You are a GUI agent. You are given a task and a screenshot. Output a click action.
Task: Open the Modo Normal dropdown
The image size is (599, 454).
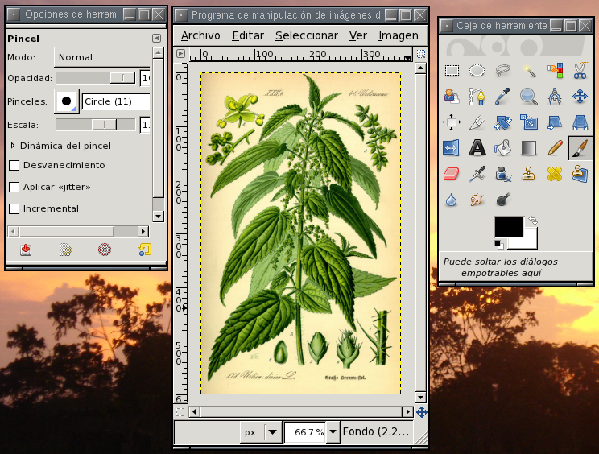pos(102,57)
